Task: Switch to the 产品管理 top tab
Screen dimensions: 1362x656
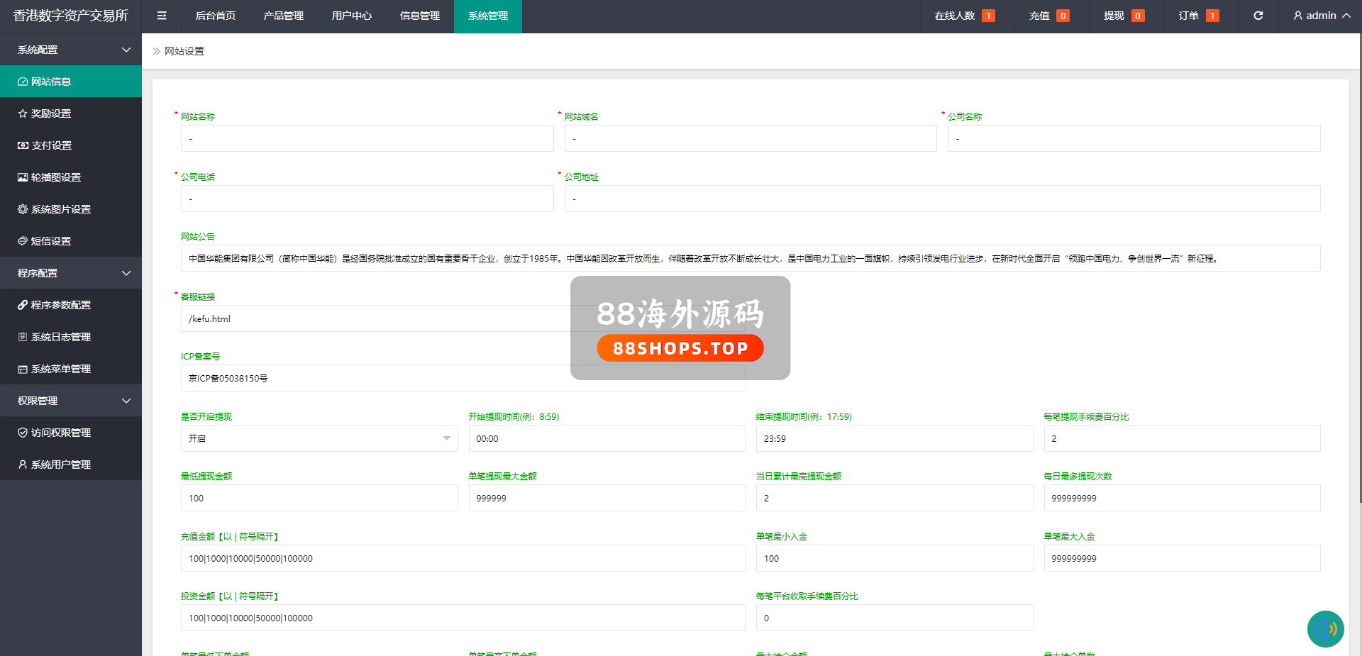Action: pos(283,16)
